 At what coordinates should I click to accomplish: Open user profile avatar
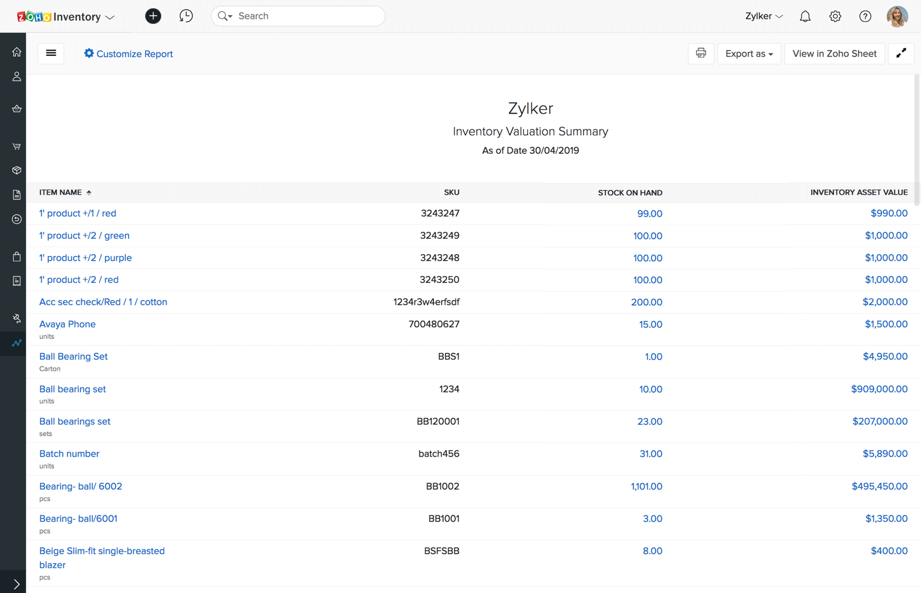[x=897, y=16]
